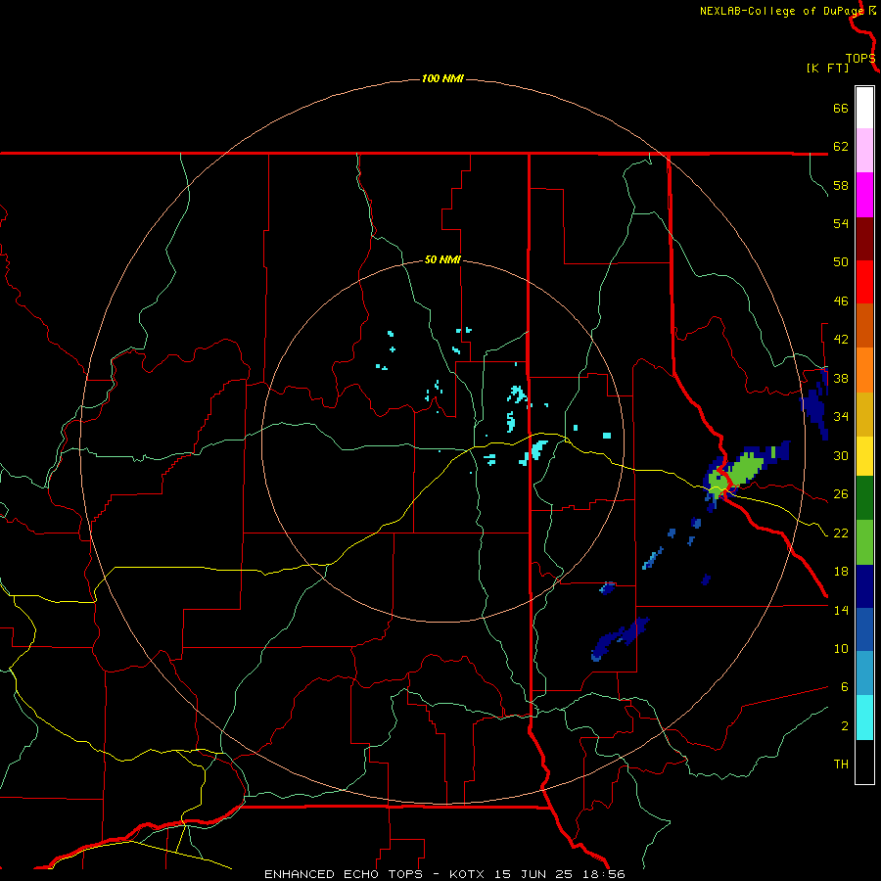The width and height of the screenshot is (881, 881).
Task: Click the '46' legend value
Action: pos(841,301)
